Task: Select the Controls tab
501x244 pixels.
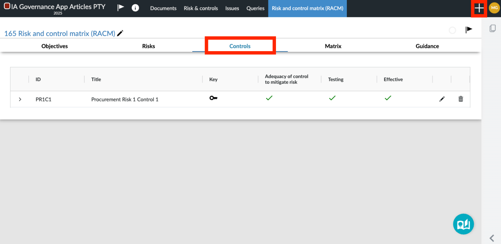Action: click(240, 46)
